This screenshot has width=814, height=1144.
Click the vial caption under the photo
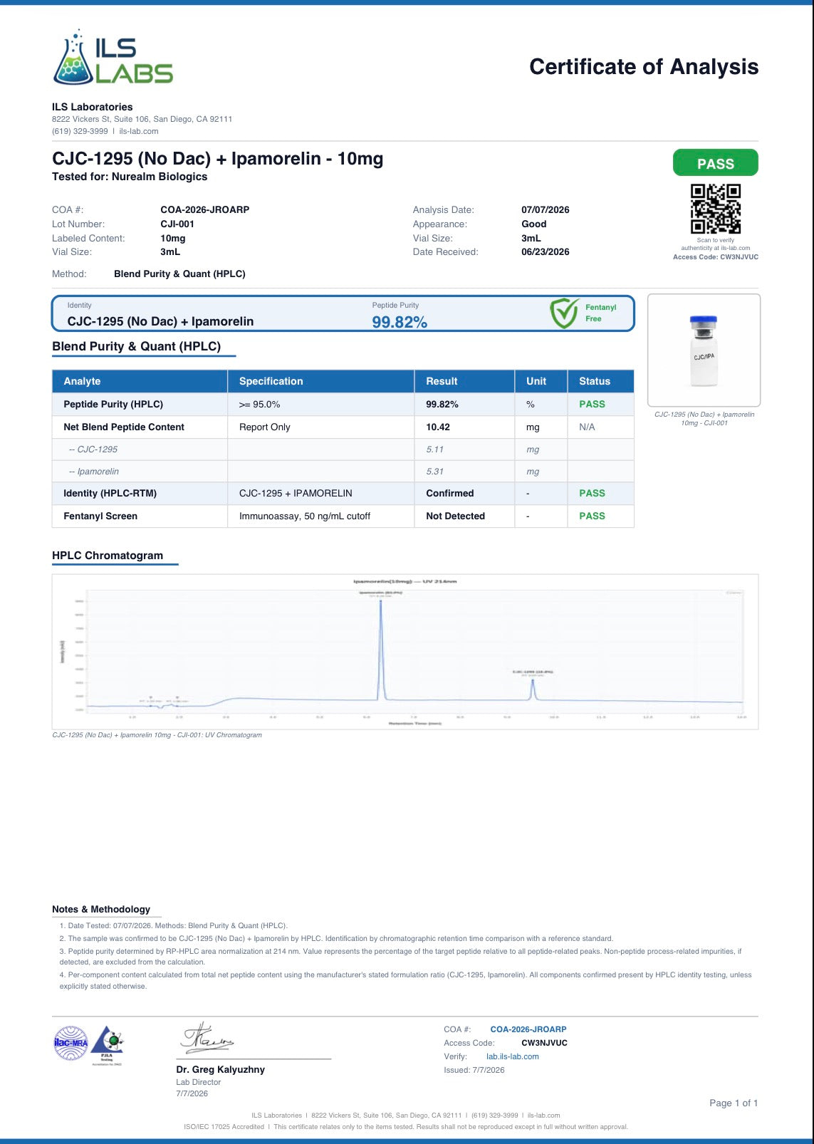point(704,418)
